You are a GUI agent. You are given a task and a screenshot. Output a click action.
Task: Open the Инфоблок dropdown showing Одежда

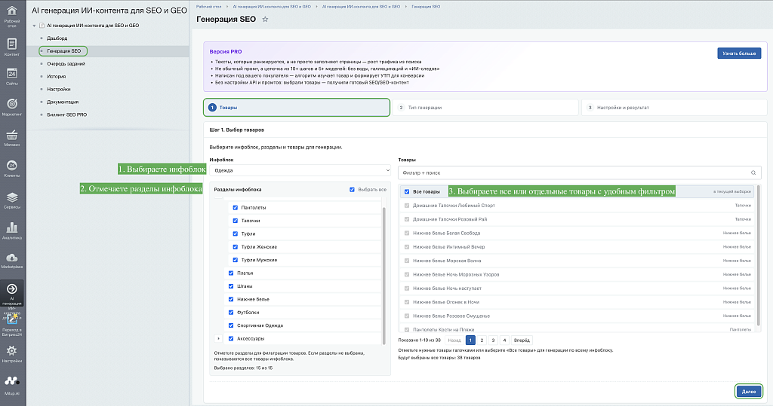tap(300, 170)
